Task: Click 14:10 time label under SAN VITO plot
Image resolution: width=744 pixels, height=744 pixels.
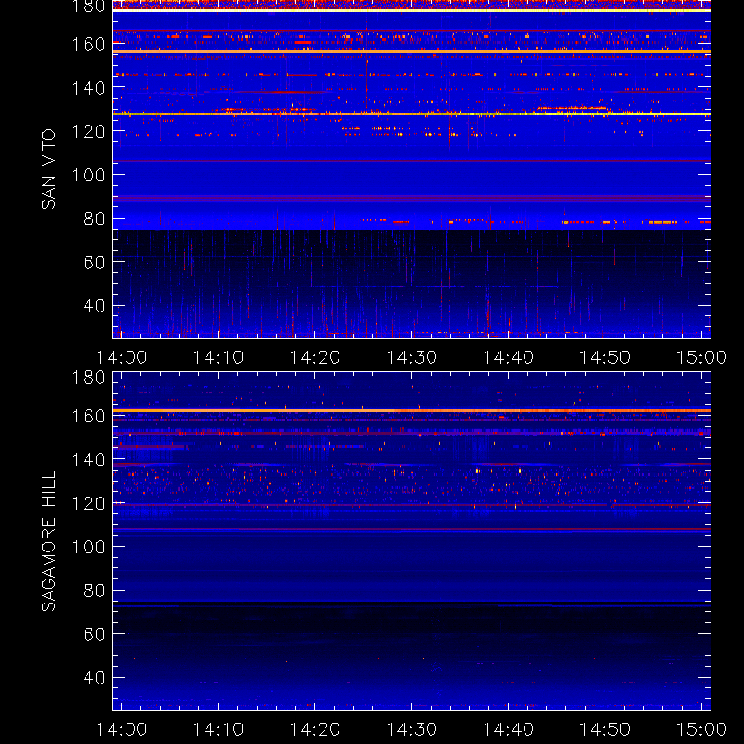Action: pos(219,357)
